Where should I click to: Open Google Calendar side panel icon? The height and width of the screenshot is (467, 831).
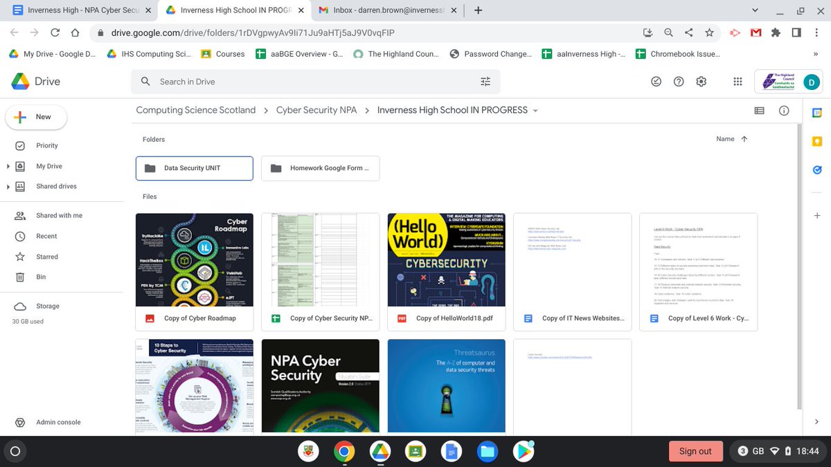(817, 113)
